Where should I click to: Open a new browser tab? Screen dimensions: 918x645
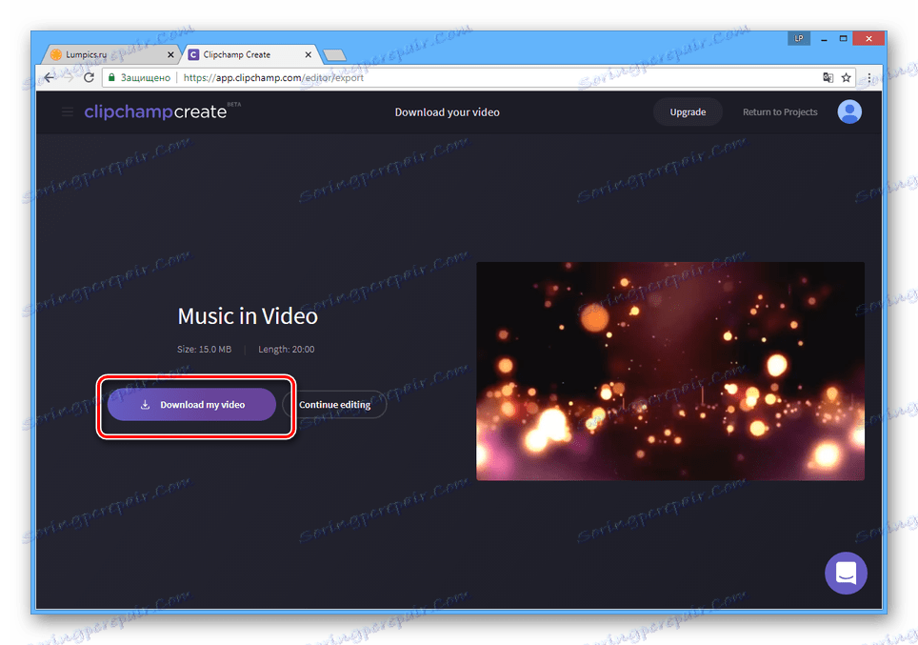(x=334, y=55)
